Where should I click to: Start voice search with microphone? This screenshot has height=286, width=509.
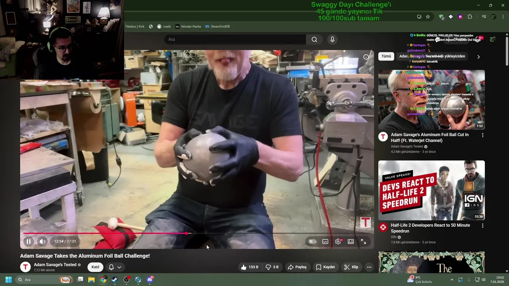(x=332, y=39)
